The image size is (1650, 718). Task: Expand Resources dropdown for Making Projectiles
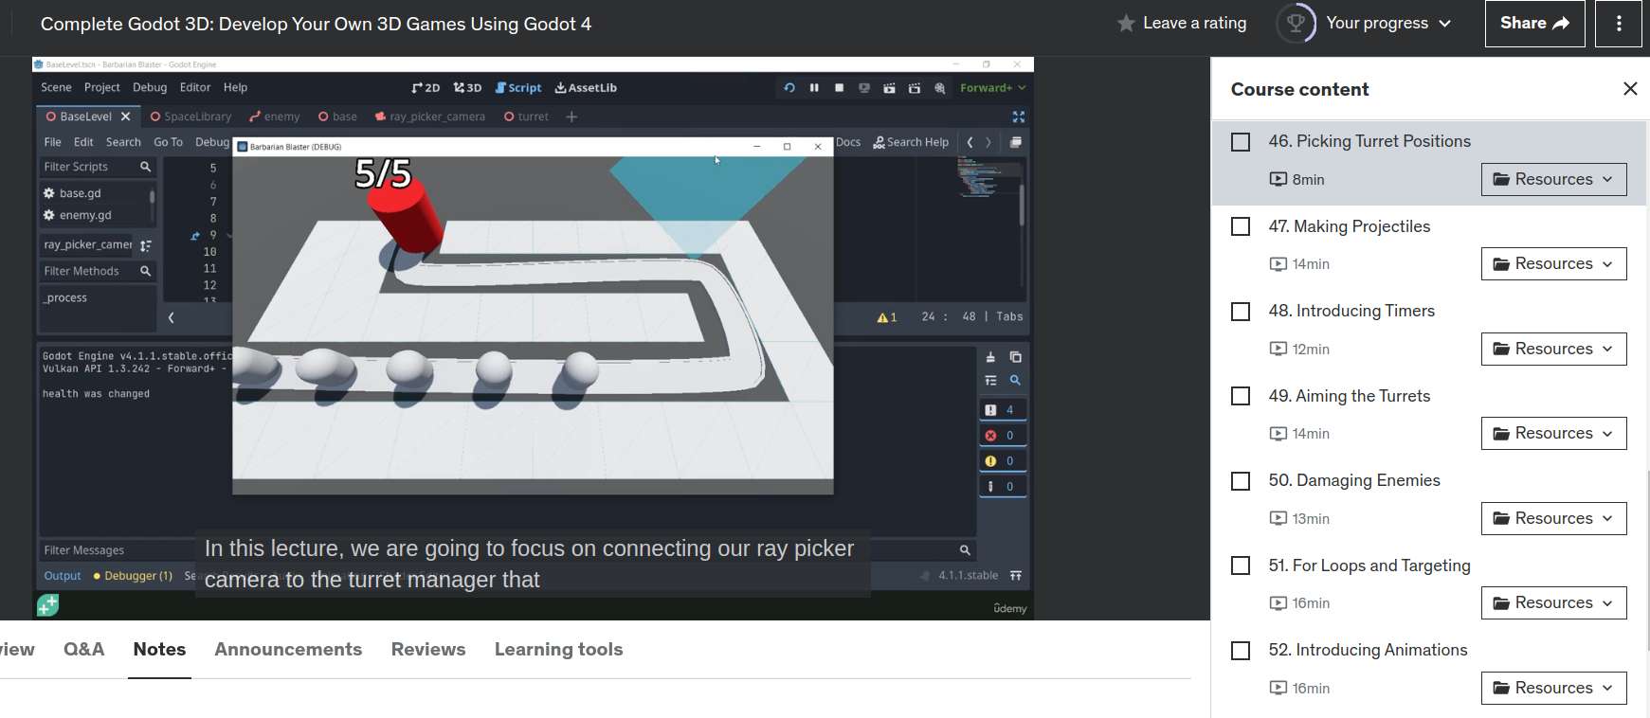click(x=1553, y=263)
